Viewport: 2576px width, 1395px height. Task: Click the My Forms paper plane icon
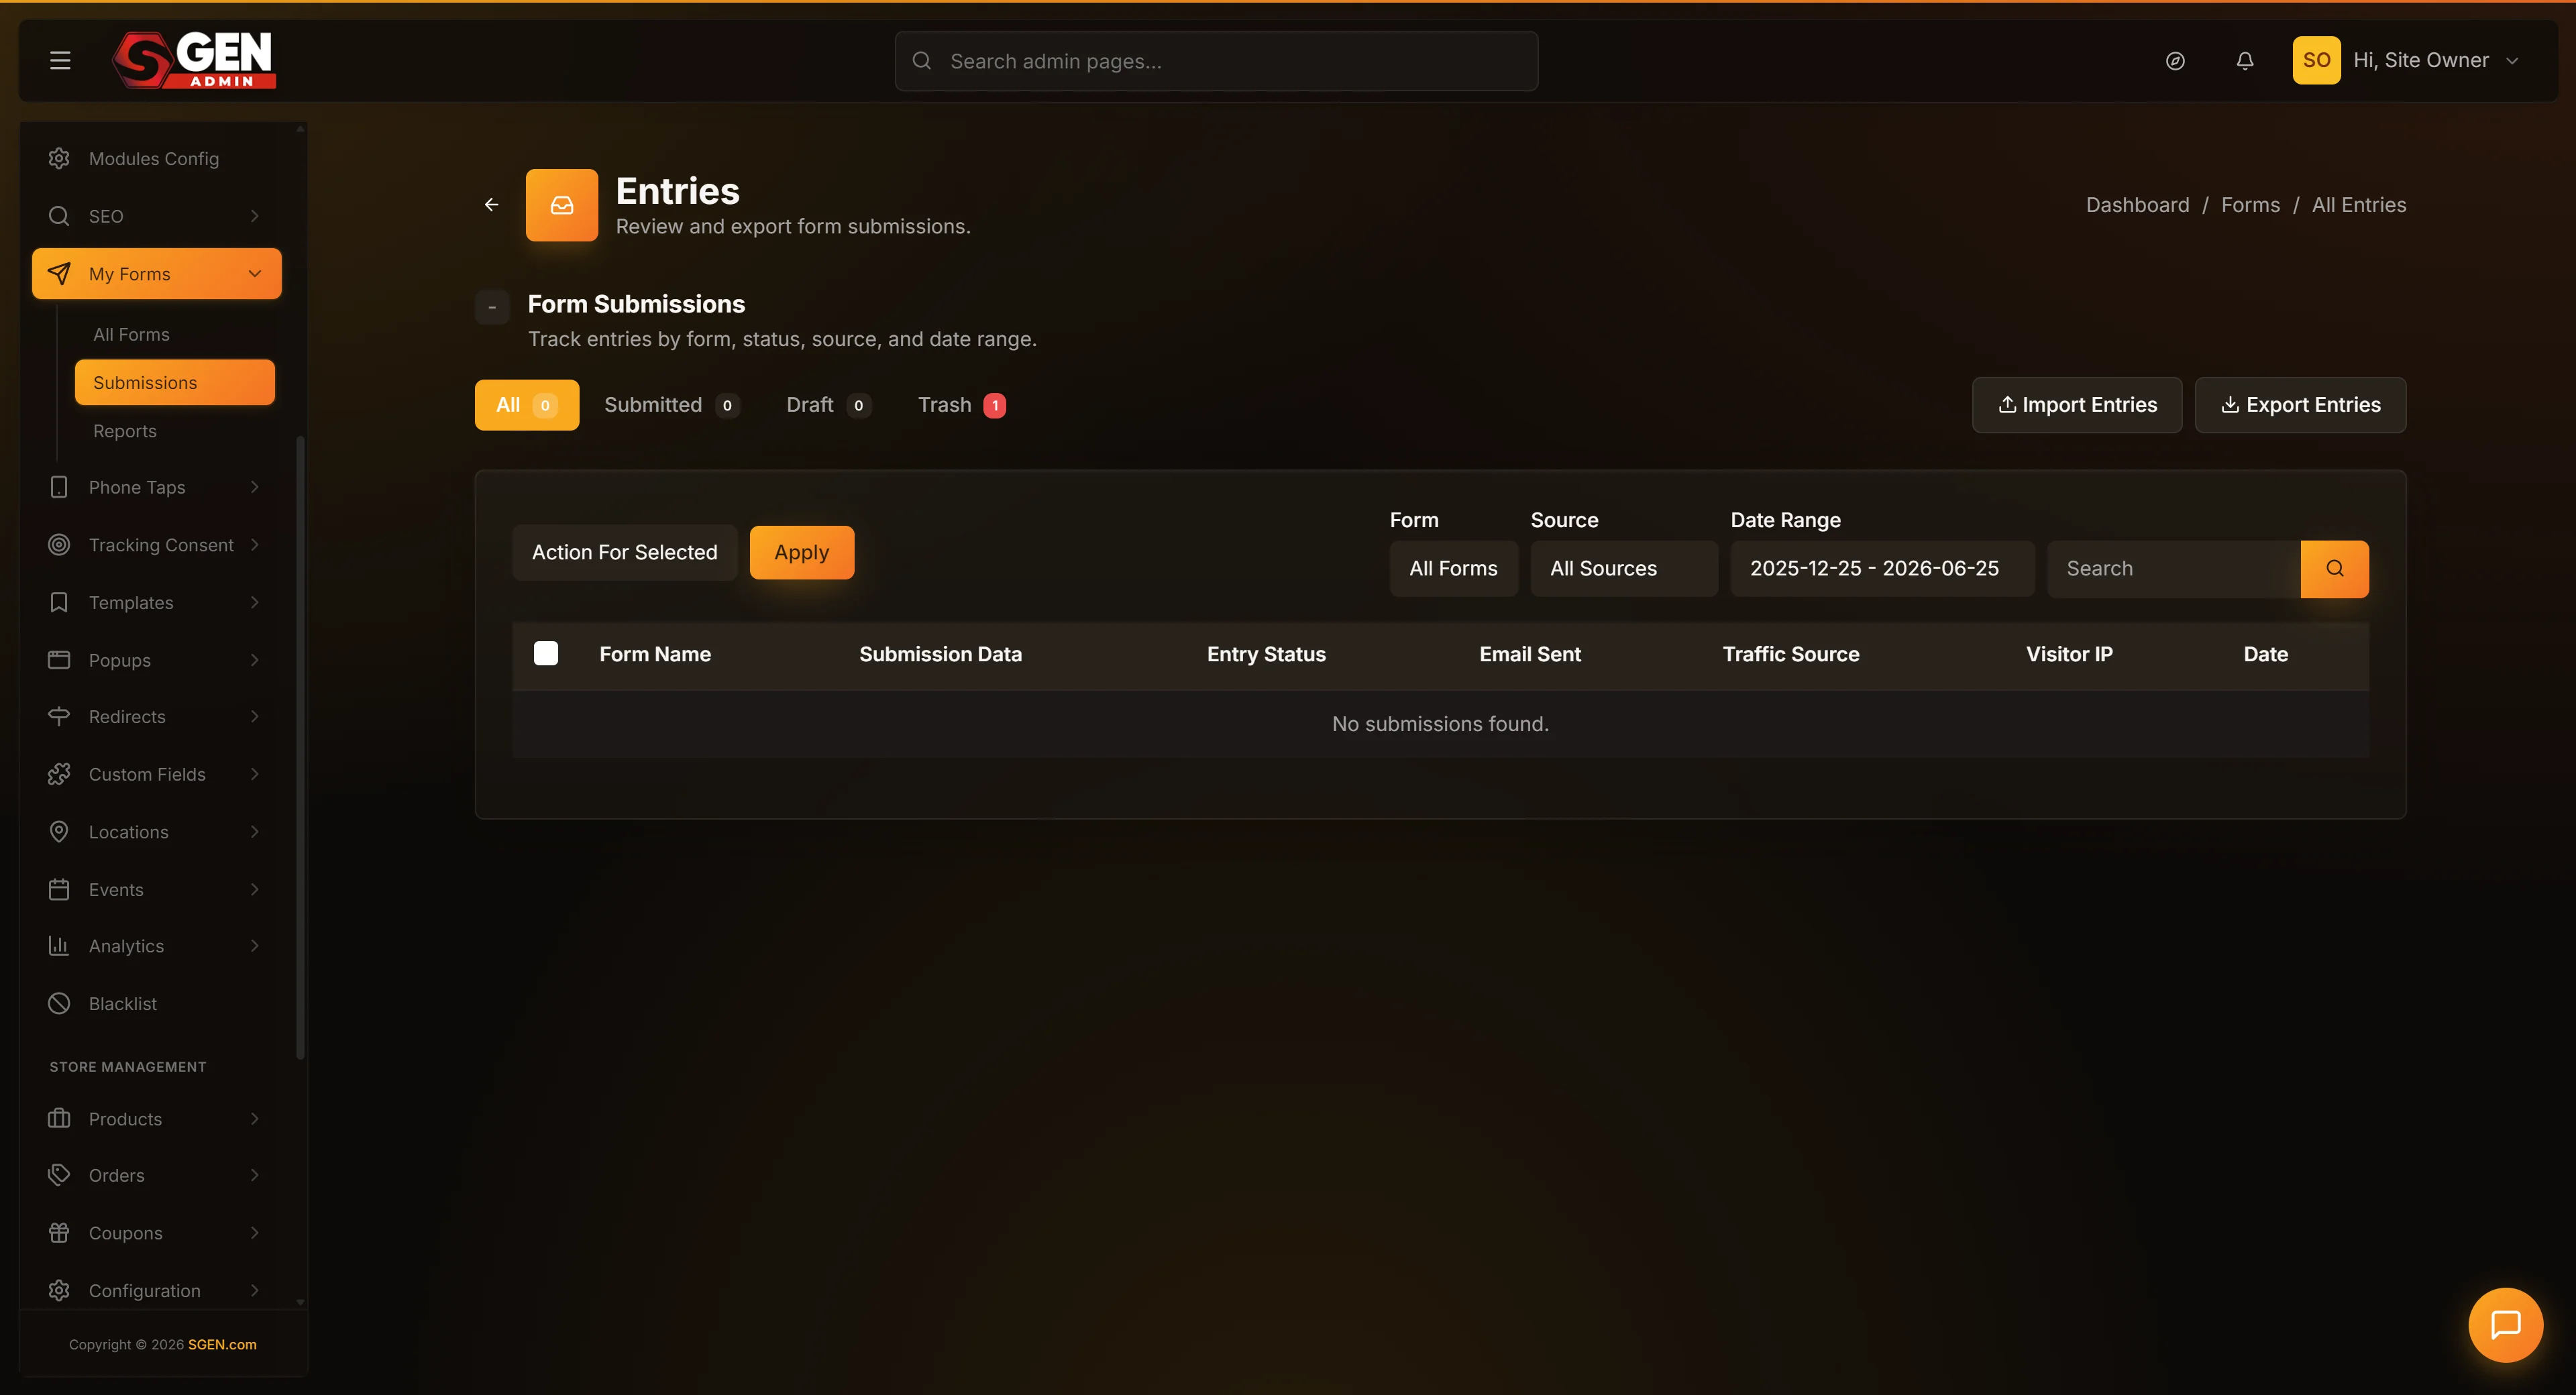(x=59, y=274)
